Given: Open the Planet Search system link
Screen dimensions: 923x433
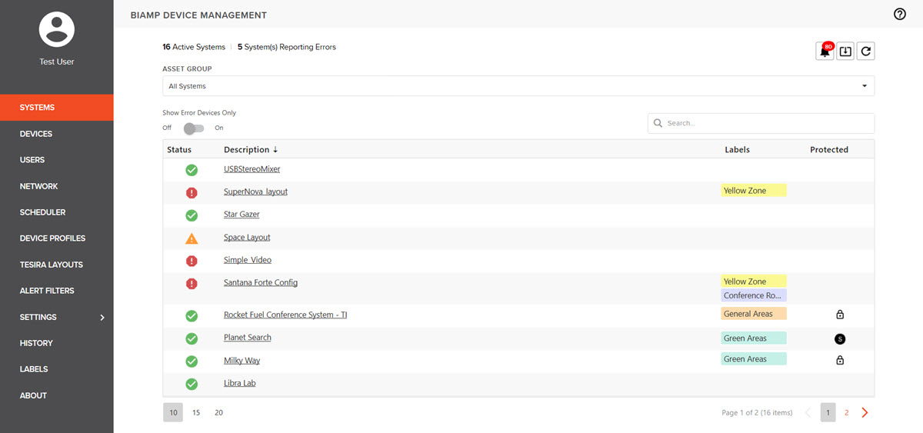Looking at the screenshot, I should click(x=248, y=338).
